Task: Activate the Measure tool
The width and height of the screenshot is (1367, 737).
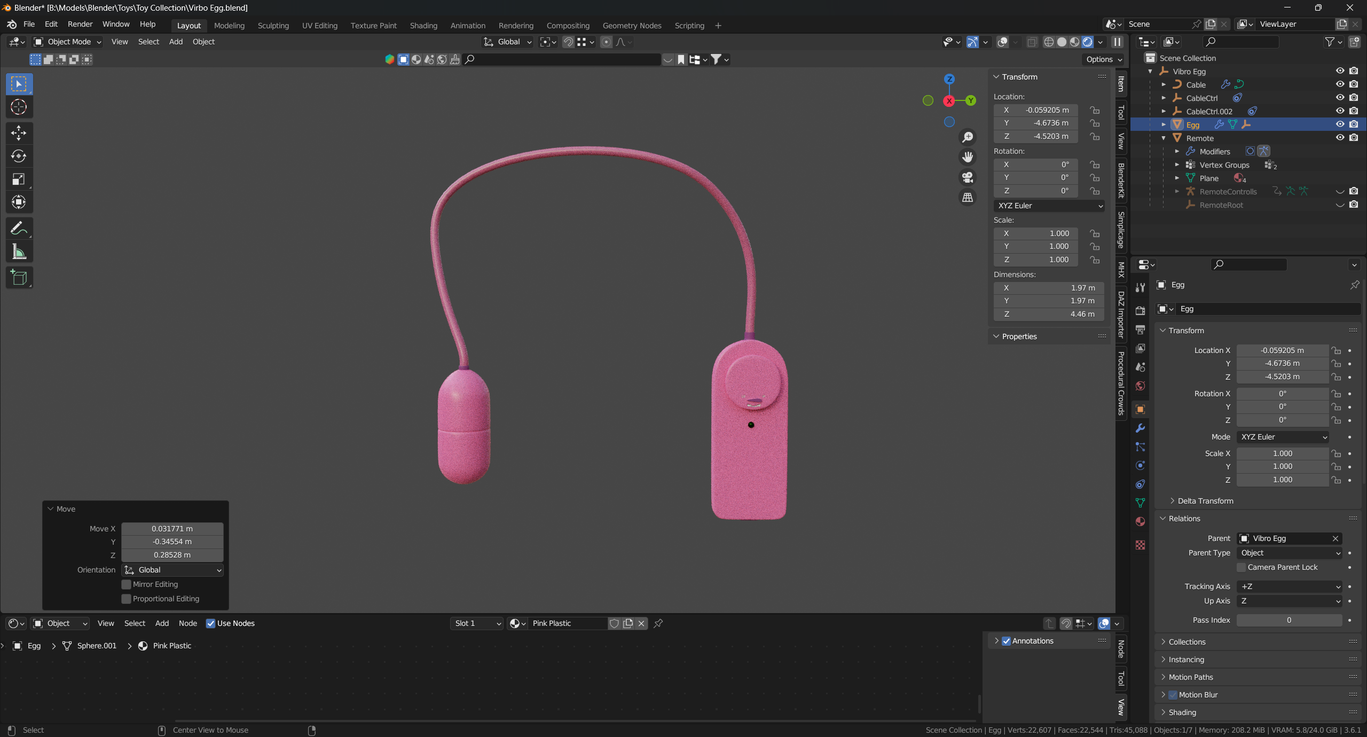Action: (19, 252)
